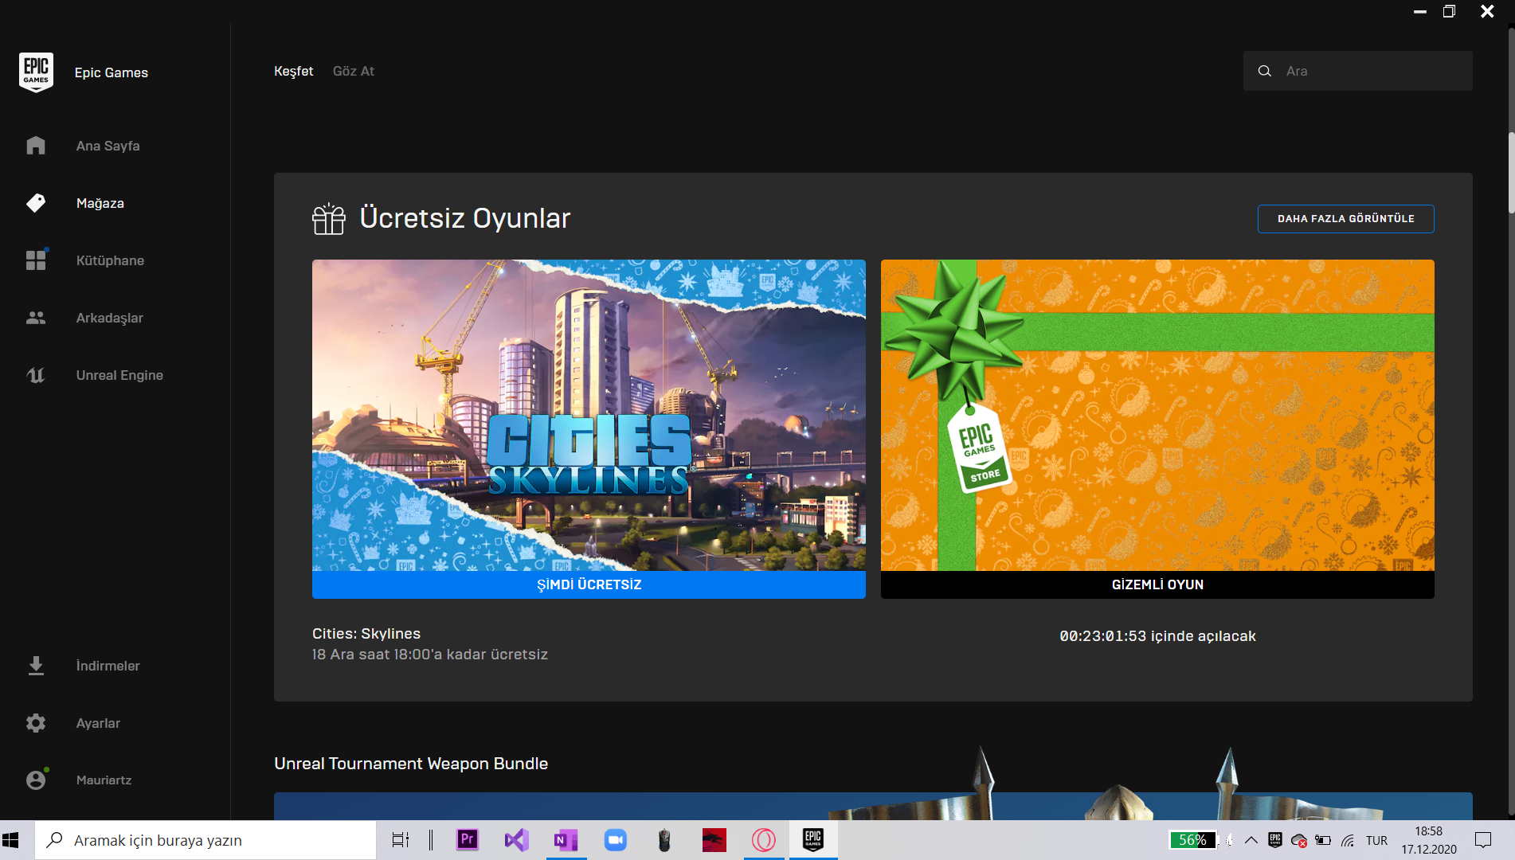The image size is (1515, 860).
Task: Open Zoom from the taskbar
Action: point(616,839)
